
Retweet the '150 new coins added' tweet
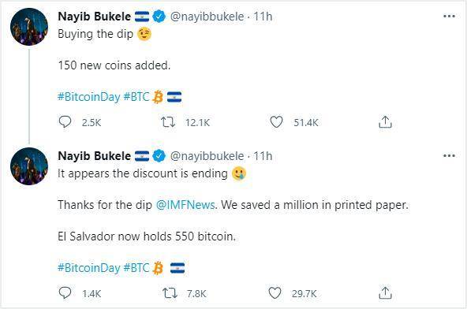[x=168, y=122]
